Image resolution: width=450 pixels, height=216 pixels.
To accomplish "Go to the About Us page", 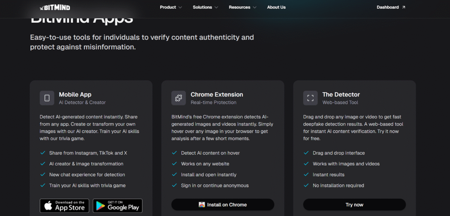I will coord(276,7).
